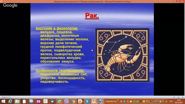This screenshot has width=185, height=104.
Task: Go to the previous slide arrow in status bar
Action: 174,97
